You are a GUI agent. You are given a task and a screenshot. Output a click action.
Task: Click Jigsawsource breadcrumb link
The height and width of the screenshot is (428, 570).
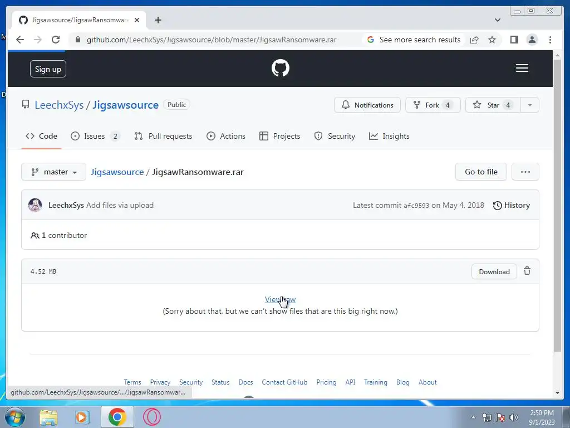point(117,172)
